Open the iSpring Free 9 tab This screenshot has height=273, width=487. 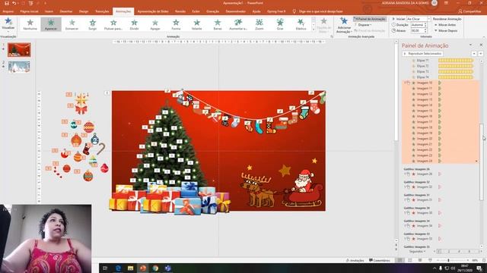coord(276,11)
